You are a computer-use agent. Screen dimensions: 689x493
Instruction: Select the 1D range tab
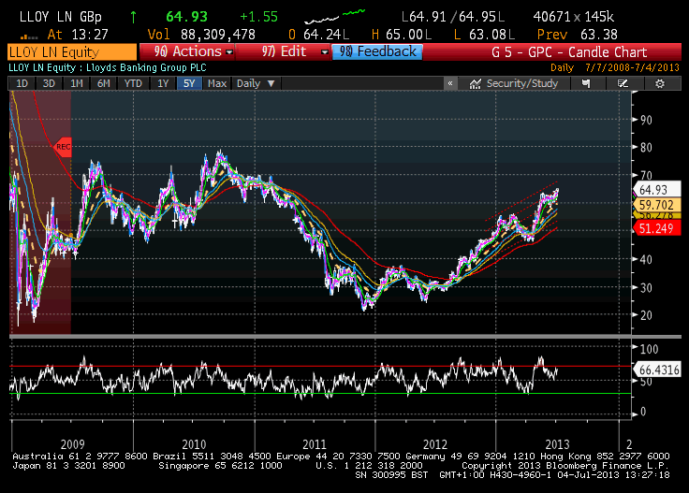pos(22,83)
